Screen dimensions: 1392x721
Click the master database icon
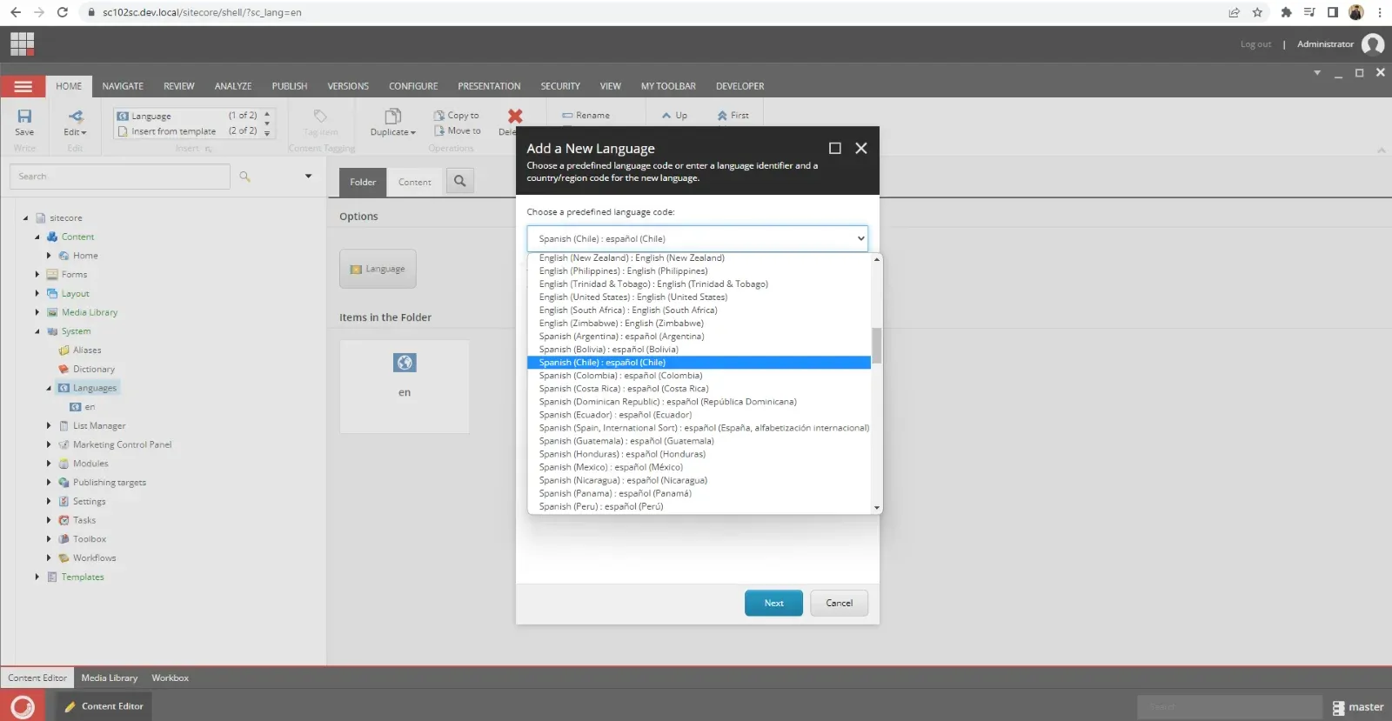pos(1338,707)
